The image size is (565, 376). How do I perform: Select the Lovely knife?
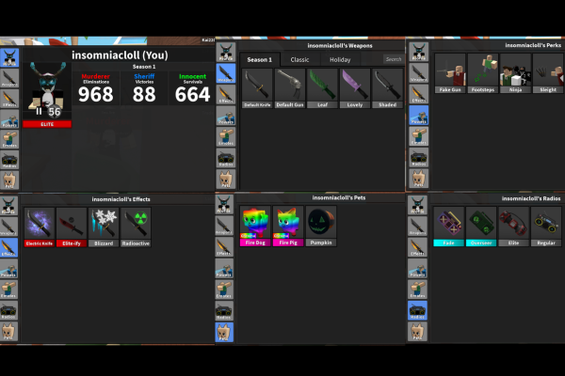pos(355,88)
